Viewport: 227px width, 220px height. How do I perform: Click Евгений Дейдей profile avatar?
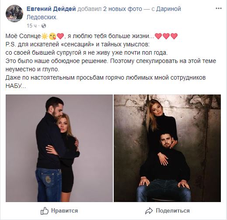coord(14,14)
